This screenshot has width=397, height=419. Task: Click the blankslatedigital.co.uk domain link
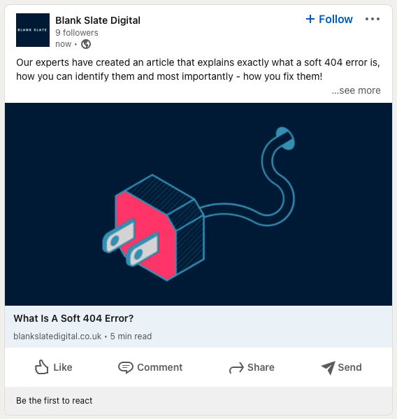point(57,336)
